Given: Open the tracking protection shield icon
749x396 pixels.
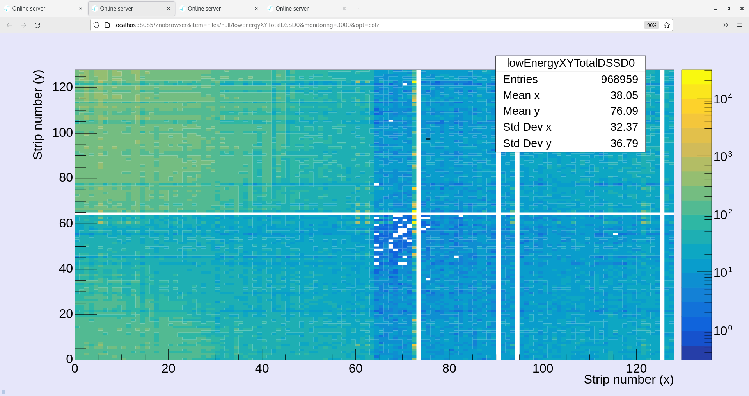Looking at the screenshot, I should 96,25.
